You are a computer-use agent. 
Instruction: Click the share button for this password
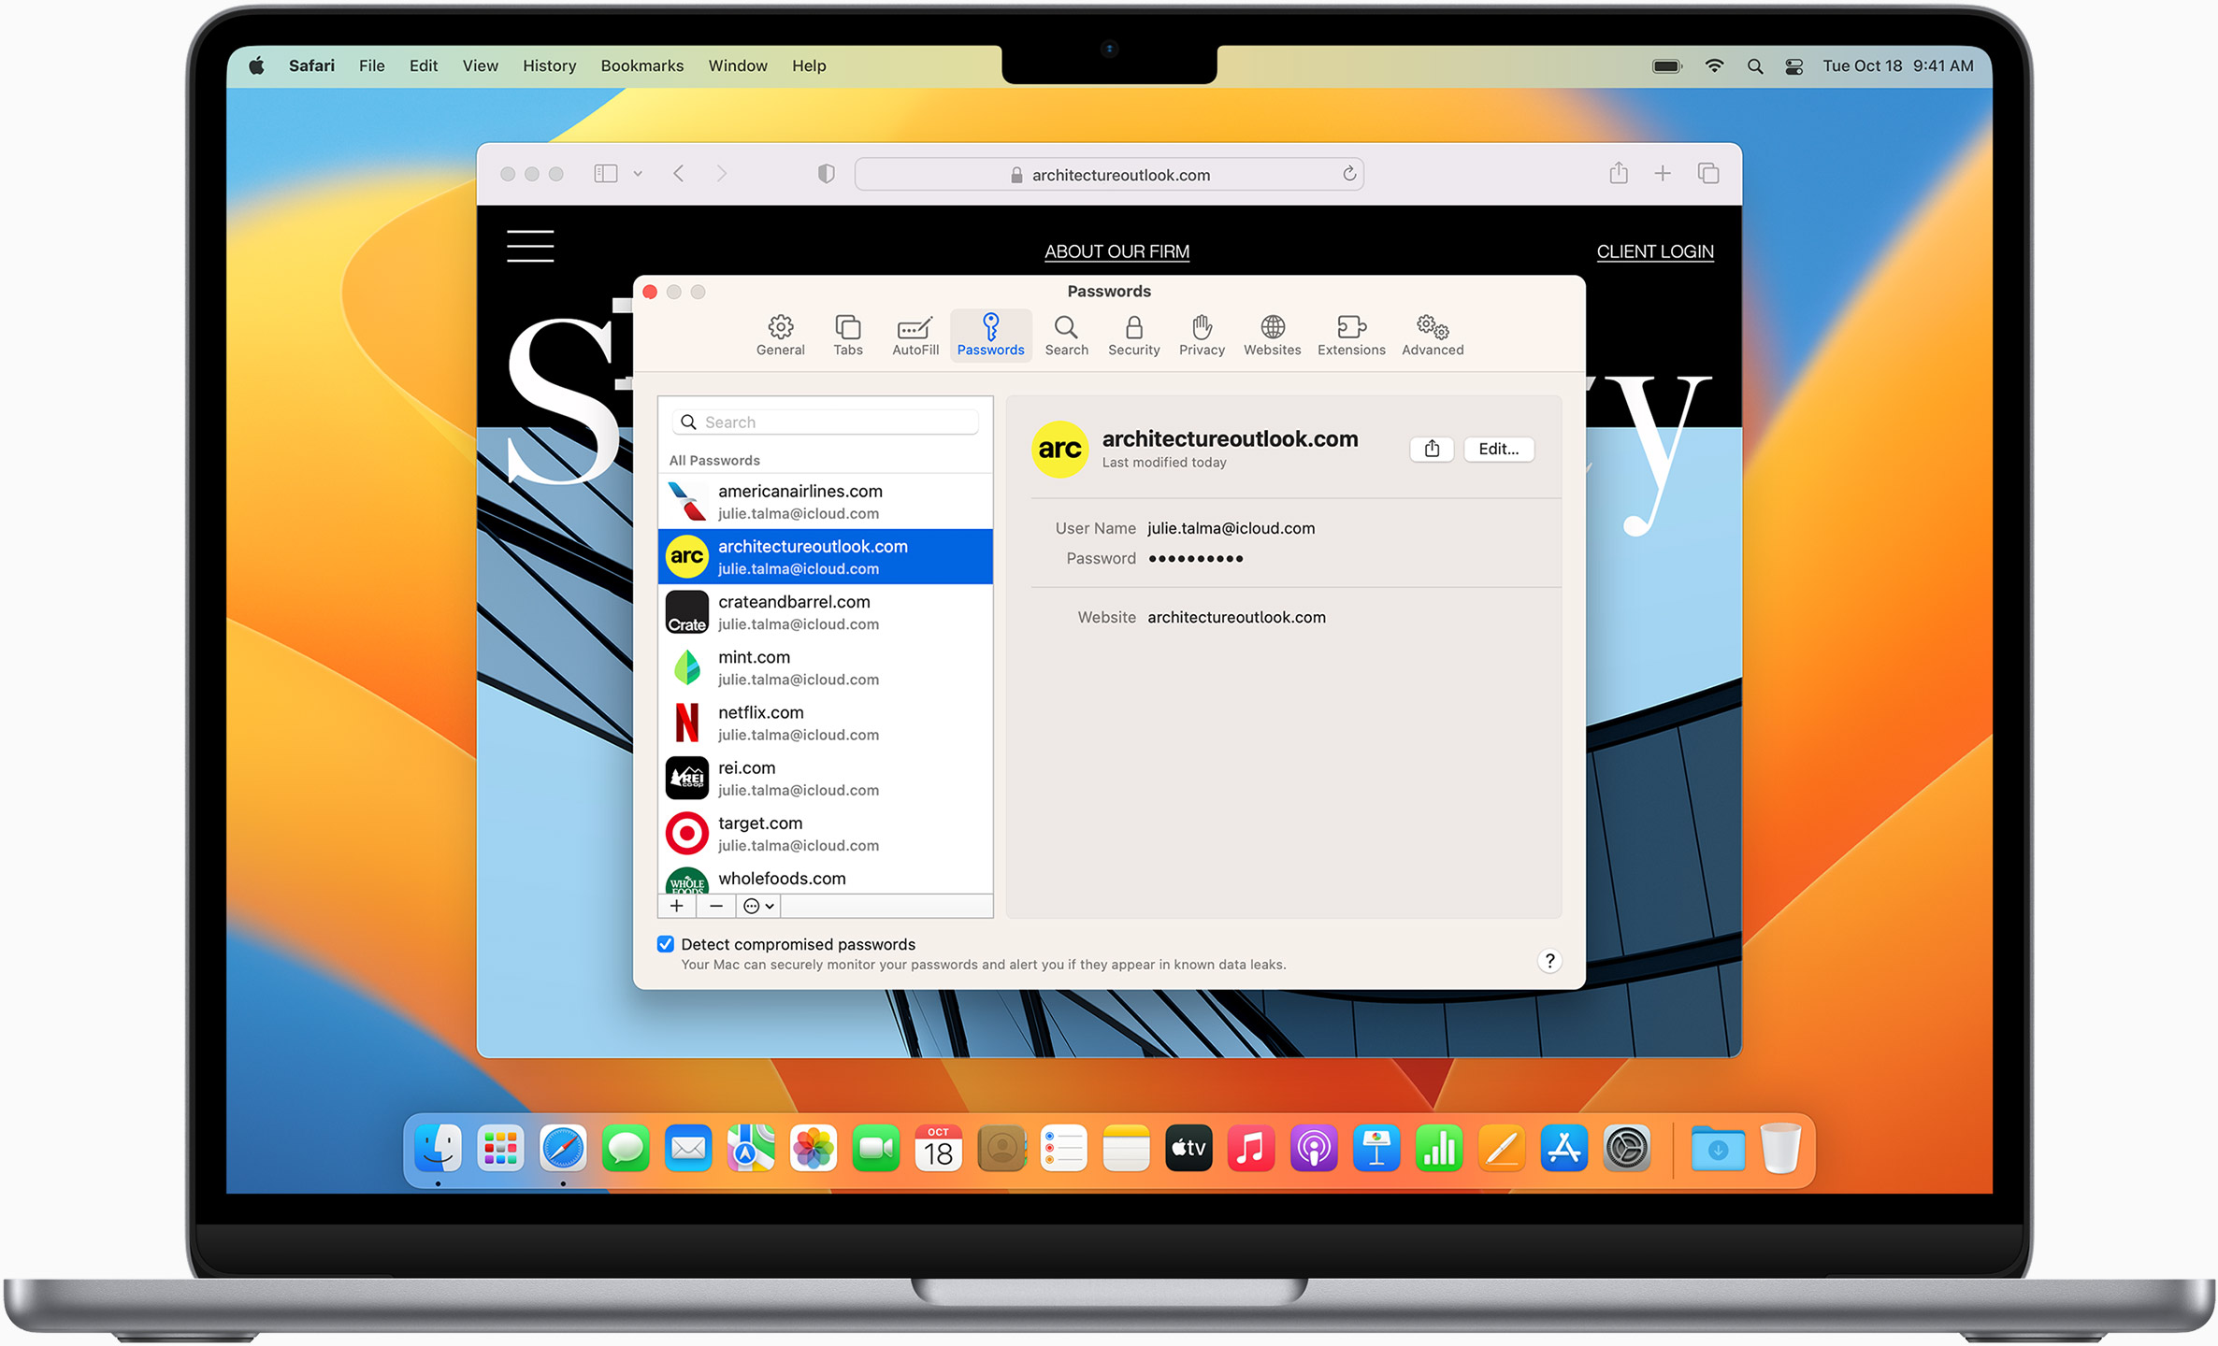coord(1431,448)
